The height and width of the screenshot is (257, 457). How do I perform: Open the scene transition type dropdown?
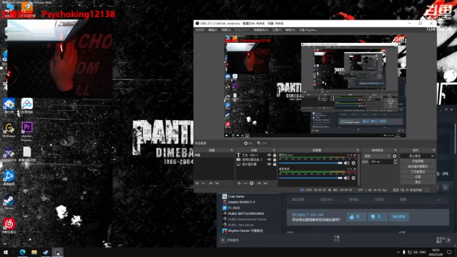(376, 156)
